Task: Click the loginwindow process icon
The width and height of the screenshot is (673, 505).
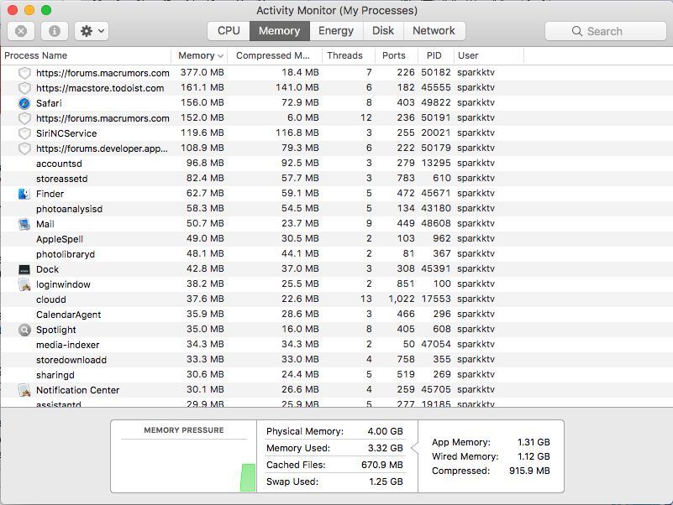Action: pos(24,284)
